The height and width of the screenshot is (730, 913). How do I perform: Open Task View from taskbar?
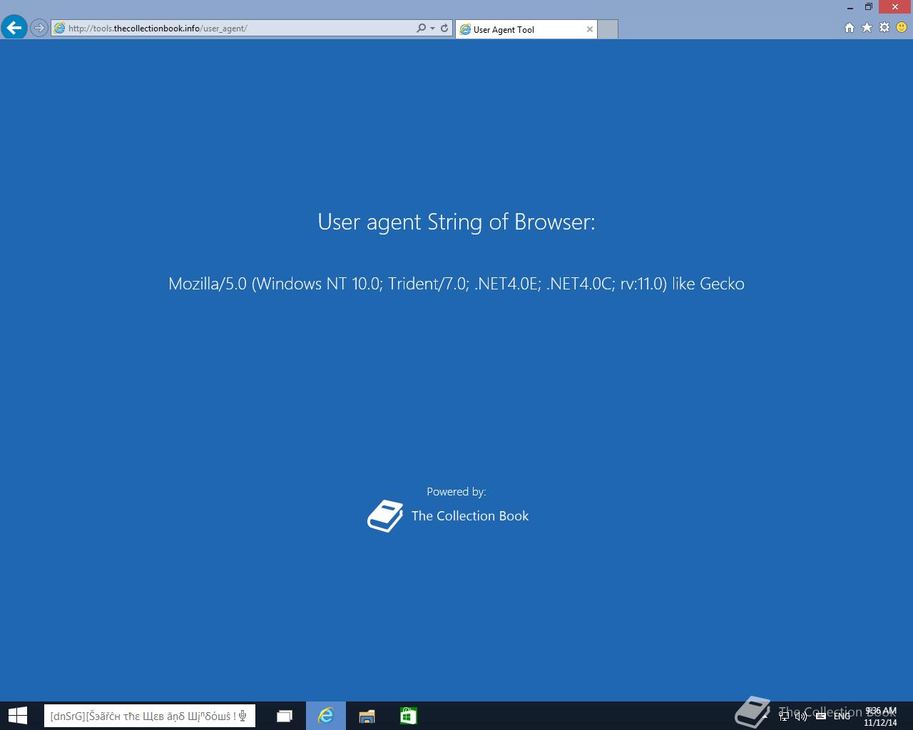point(285,716)
